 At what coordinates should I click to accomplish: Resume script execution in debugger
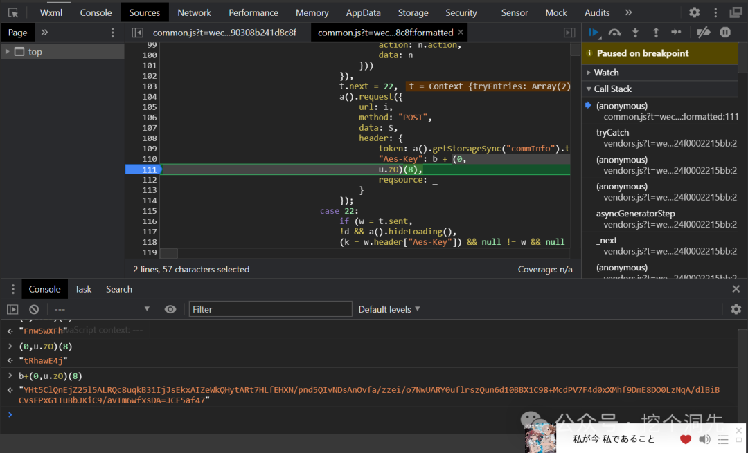click(x=594, y=33)
